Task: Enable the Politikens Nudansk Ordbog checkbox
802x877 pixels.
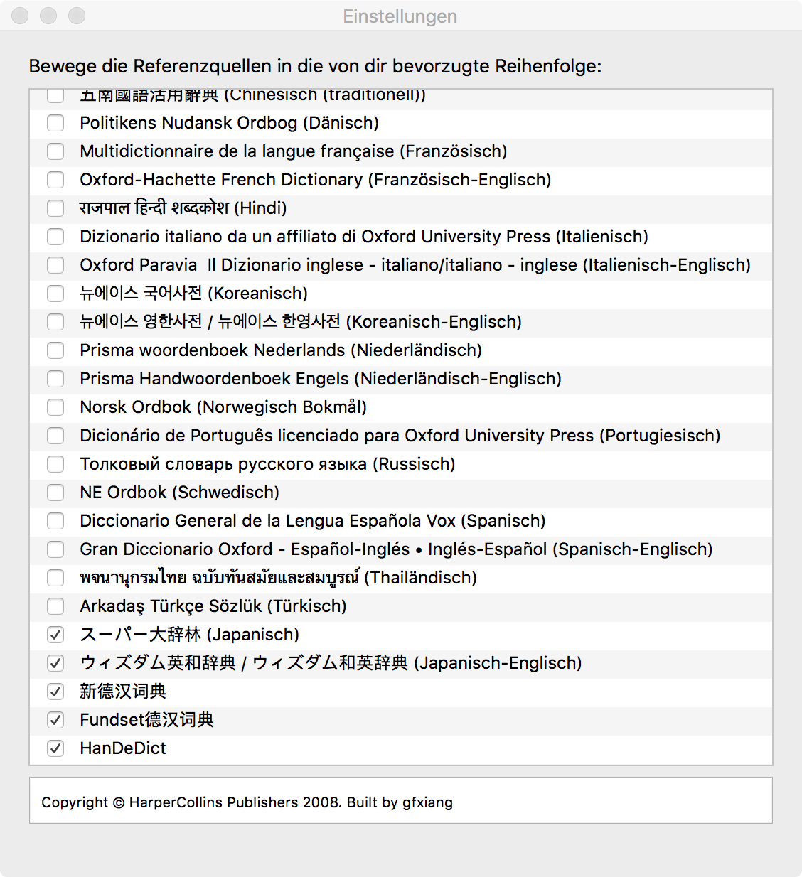Action: coord(55,123)
